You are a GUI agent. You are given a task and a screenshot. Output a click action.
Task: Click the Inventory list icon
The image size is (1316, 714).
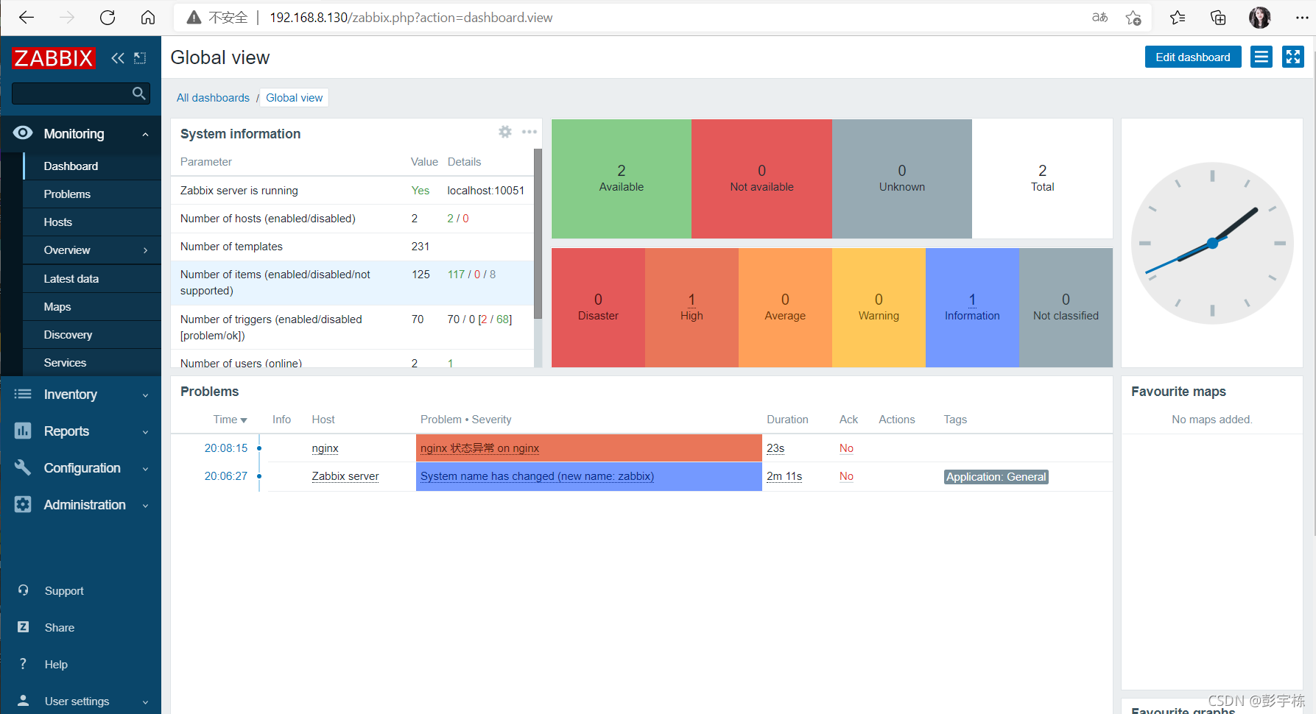[23, 394]
